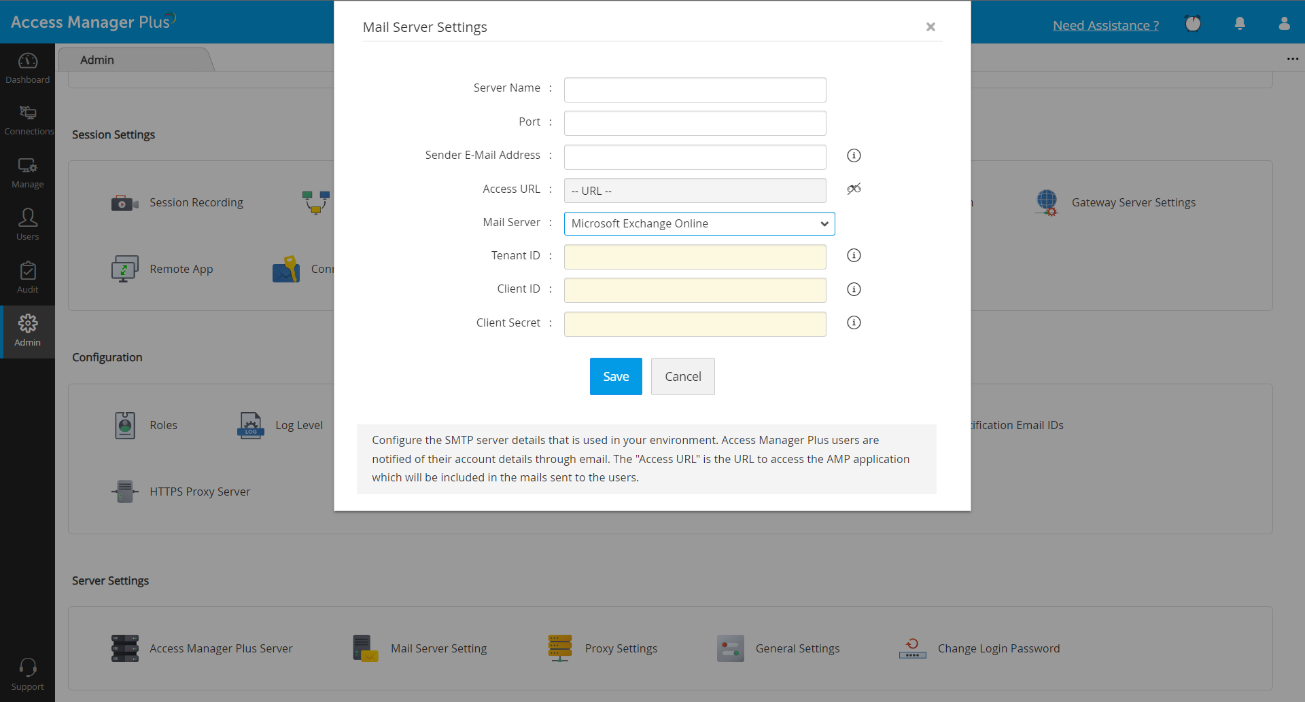
Task: Open the Manage sidebar menu
Action: [27, 172]
